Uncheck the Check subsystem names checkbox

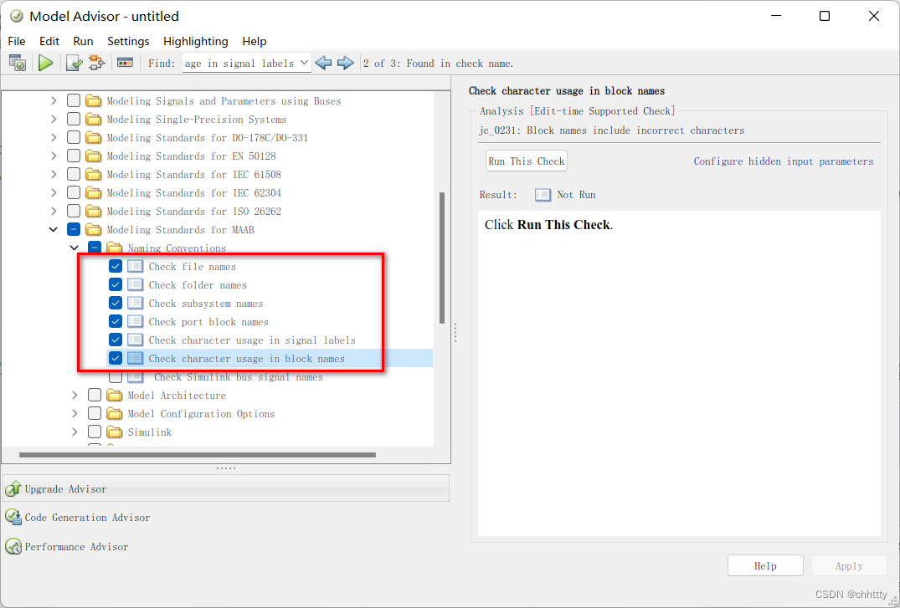(x=116, y=303)
